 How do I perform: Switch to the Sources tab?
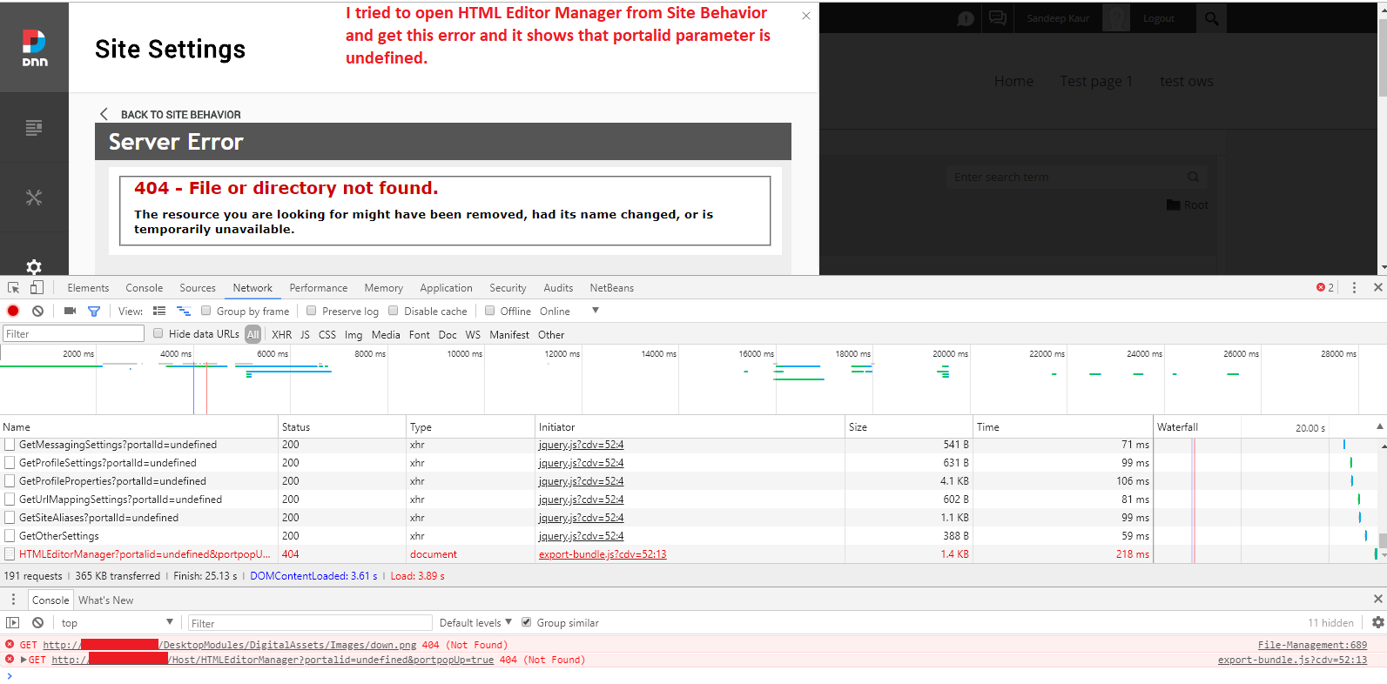198,287
